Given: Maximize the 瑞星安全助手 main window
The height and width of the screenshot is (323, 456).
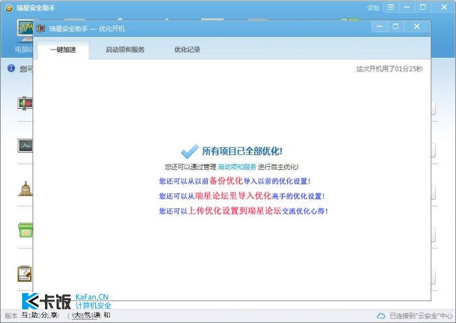Looking at the screenshot, I should tap(423, 7).
